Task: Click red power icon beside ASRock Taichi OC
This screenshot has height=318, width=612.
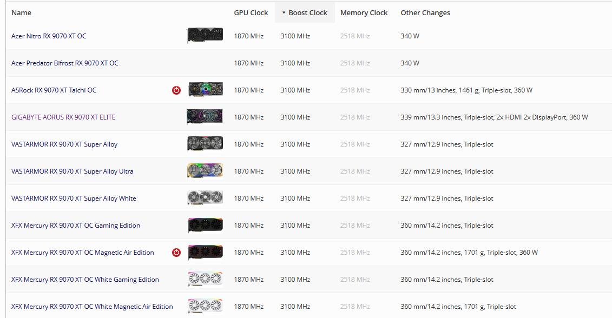Action: (x=176, y=90)
